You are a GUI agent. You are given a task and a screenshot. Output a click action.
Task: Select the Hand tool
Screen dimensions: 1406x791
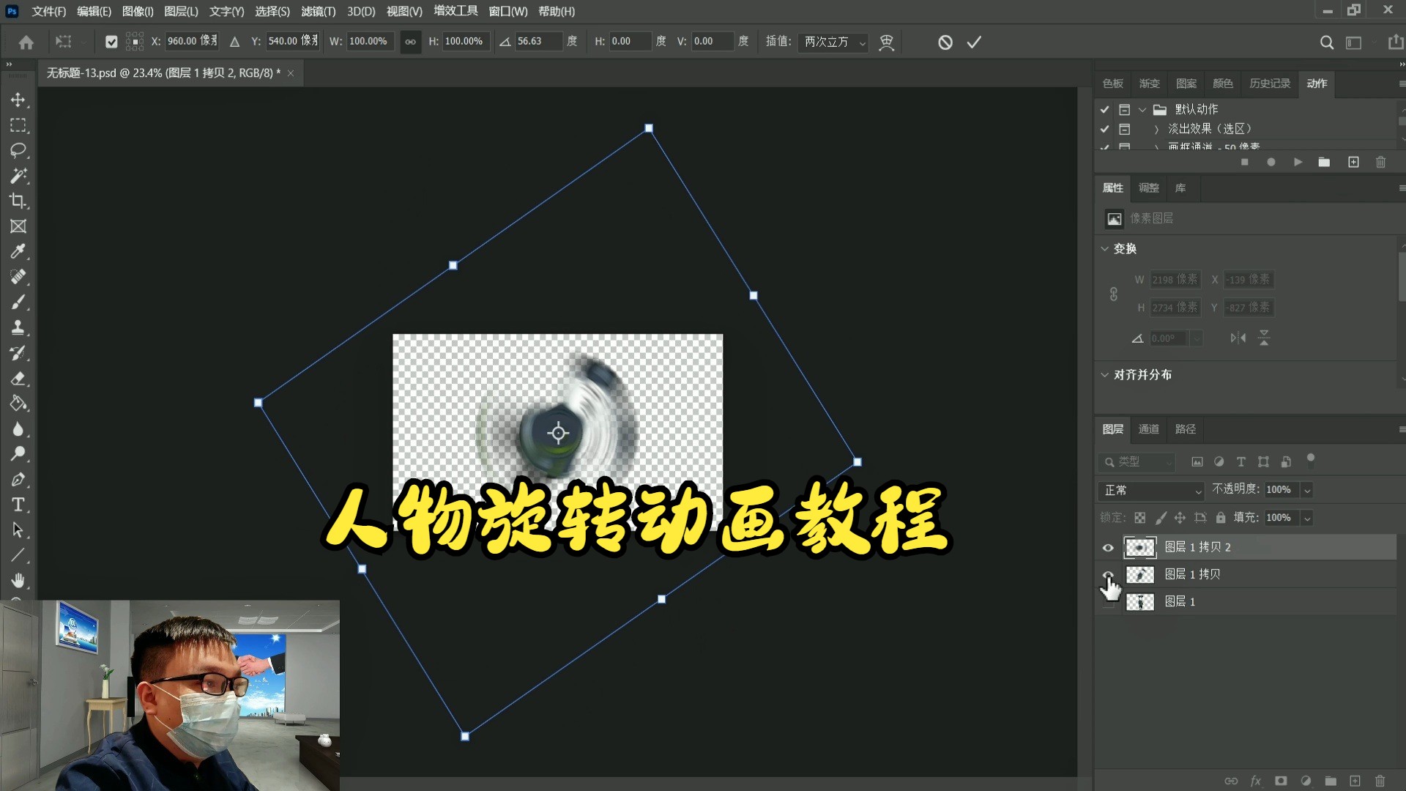pos(18,581)
